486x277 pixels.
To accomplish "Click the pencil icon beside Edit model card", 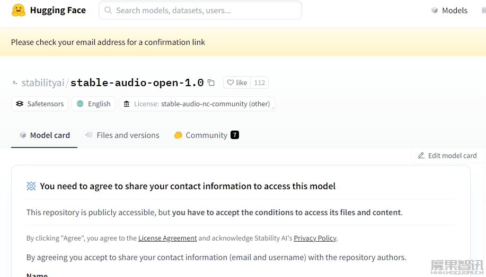I will (421, 155).
